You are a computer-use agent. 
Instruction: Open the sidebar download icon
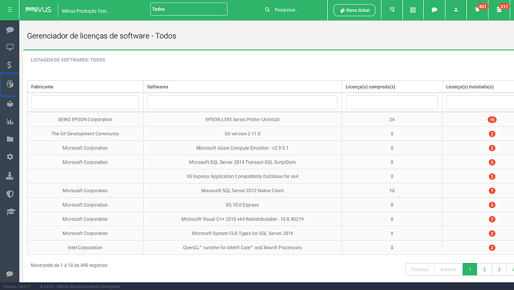tap(10, 176)
